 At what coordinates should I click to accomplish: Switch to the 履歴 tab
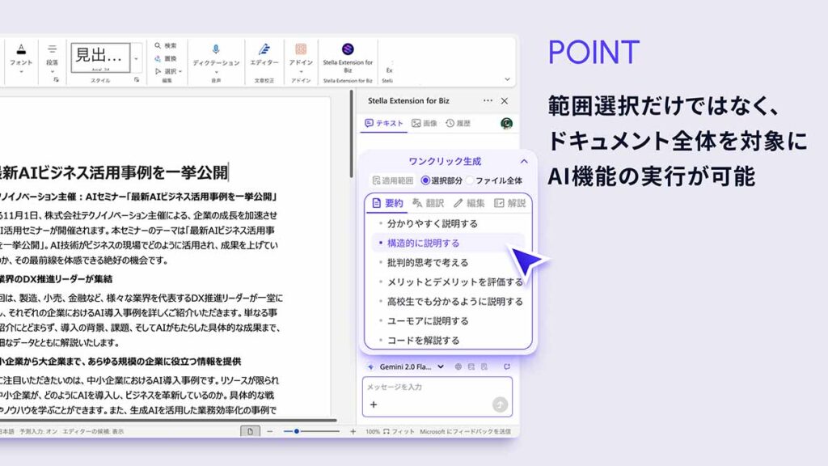458,123
